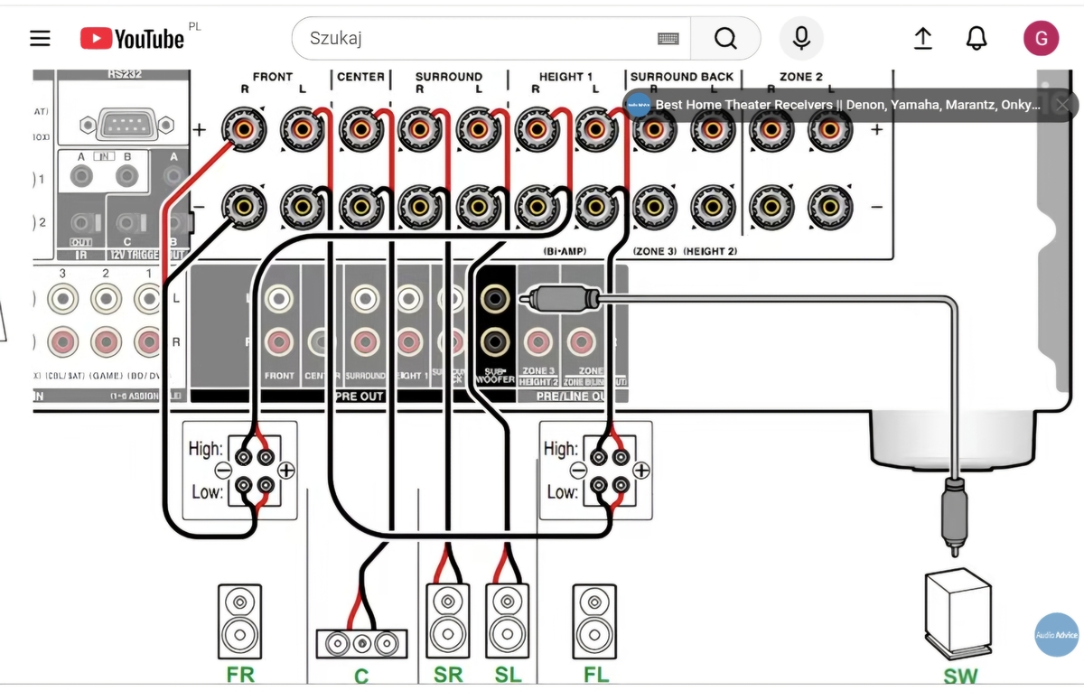The height and width of the screenshot is (700, 1084).
Task: Open the notifications bell
Action: click(976, 39)
